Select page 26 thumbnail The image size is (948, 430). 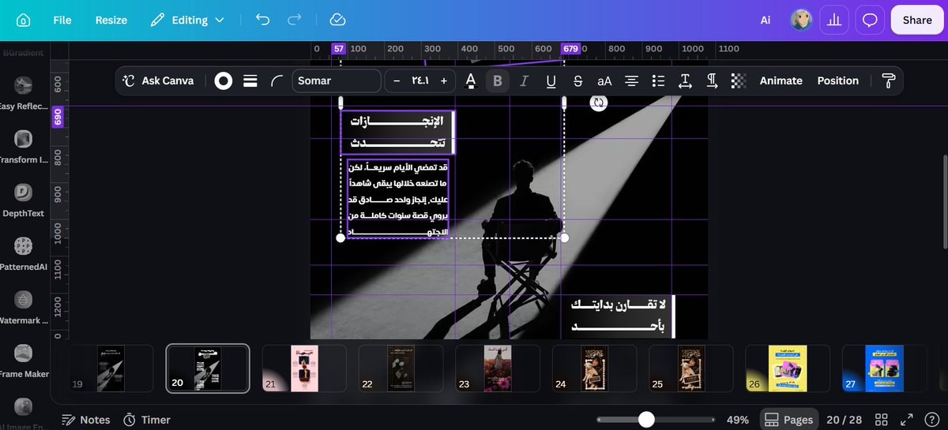pos(788,368)
